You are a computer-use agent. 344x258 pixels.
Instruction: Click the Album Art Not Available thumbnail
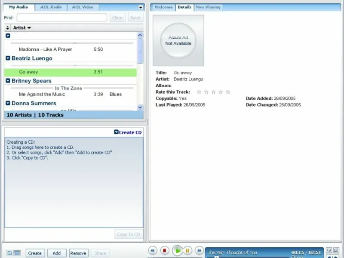tap(178, 40)
